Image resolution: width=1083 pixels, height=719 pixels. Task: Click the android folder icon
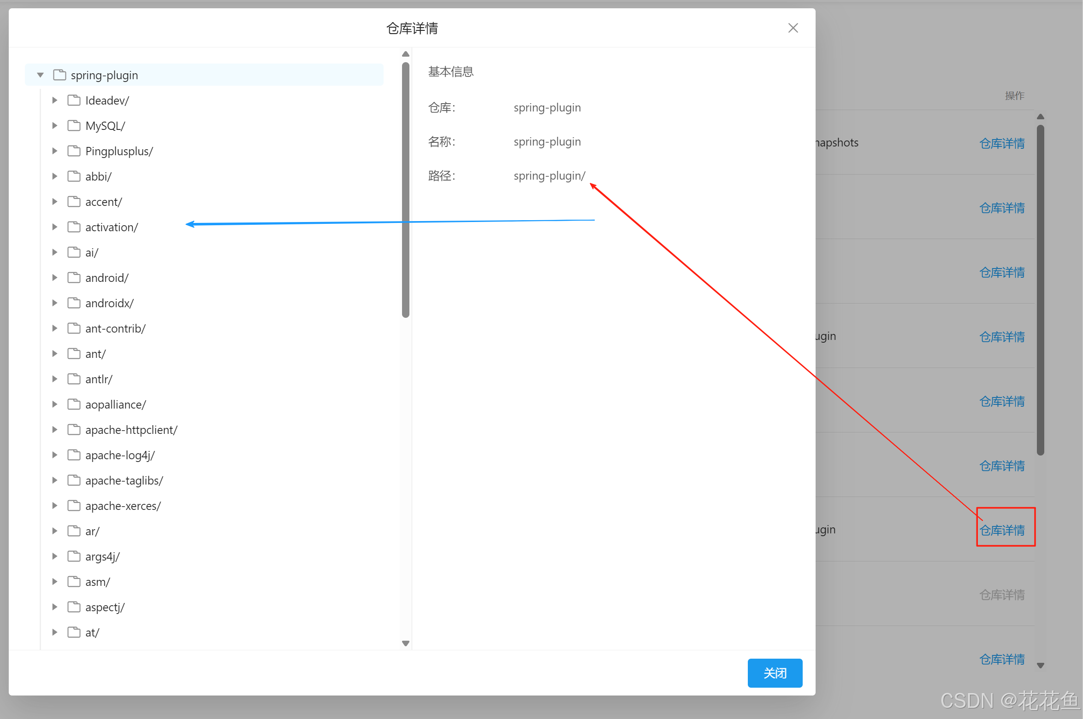pos(74,278)
